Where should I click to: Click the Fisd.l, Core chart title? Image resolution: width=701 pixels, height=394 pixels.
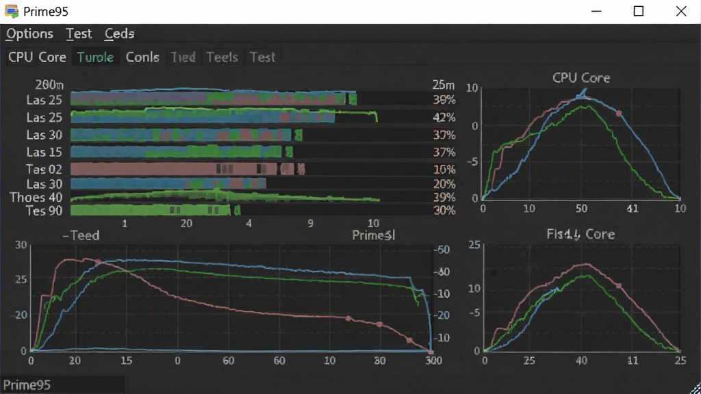[581, 235]
